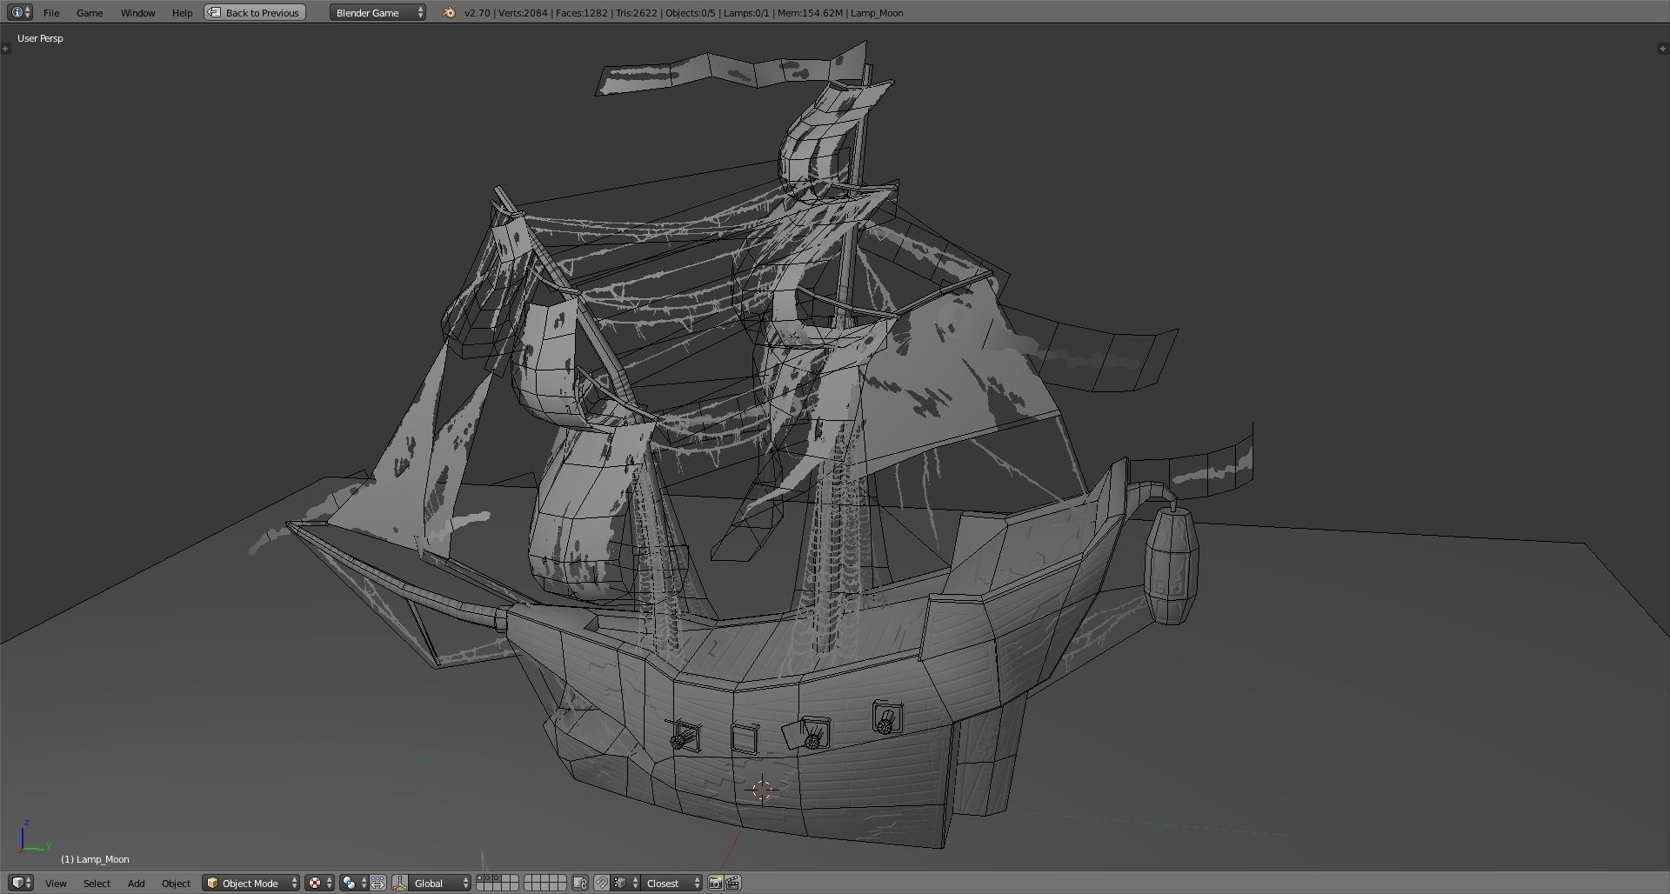This screenshot has height=894, width=1670.
Task: Open the Object Mode dropdown
Action: [250, 883]
